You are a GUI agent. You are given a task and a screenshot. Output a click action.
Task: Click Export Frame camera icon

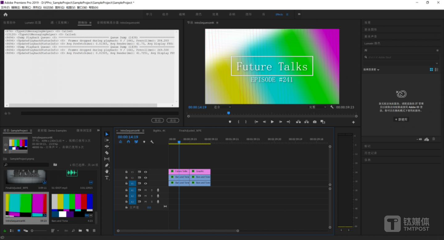314,122
